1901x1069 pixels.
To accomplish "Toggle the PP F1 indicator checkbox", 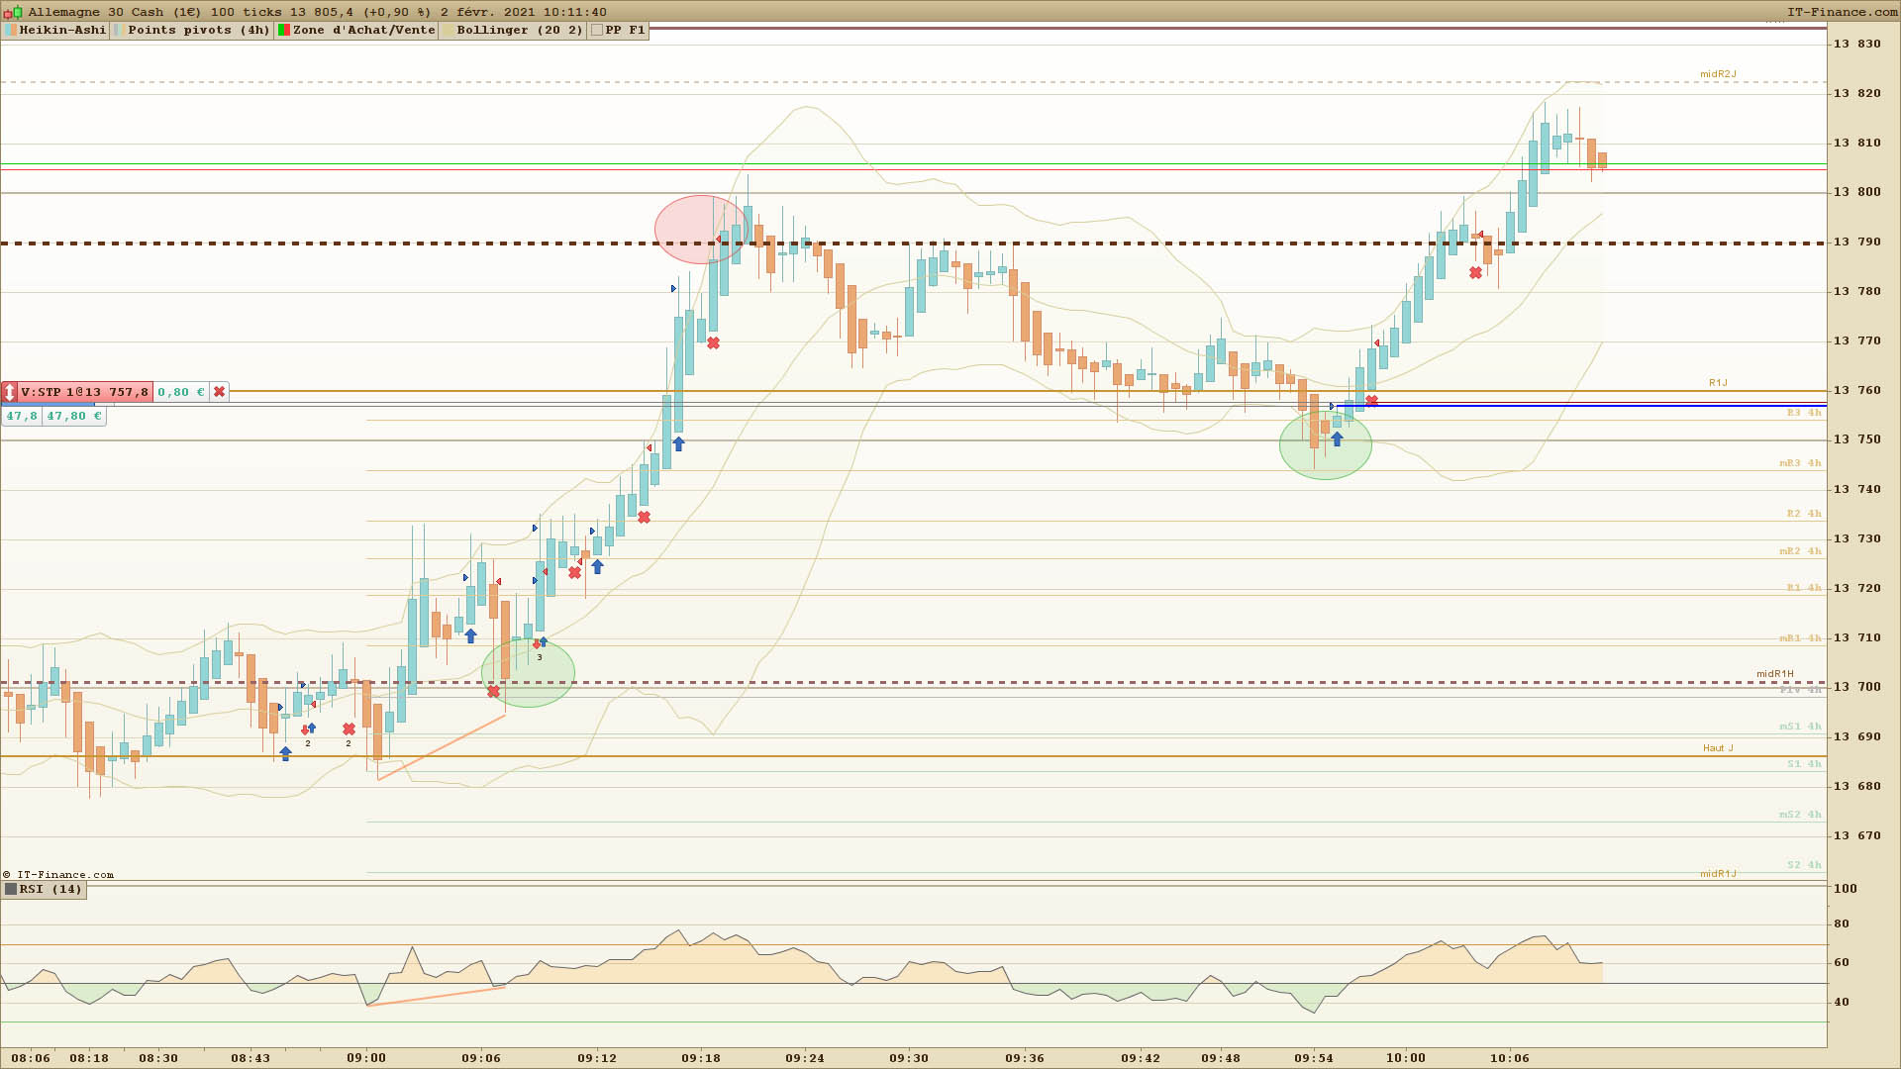I will (597, 31).
